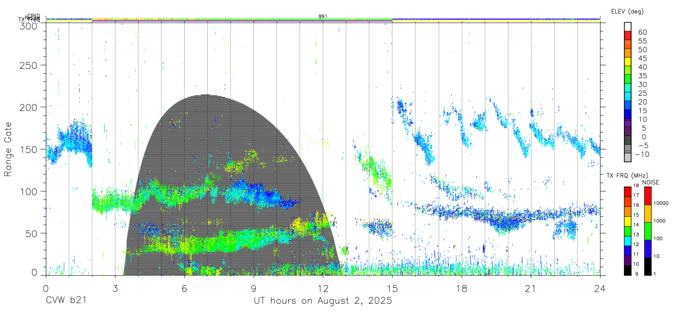Click the 50 tick on Range Gate axis
Image resolution: width=675 pixels, height=312 pixels.
[32, 233]
